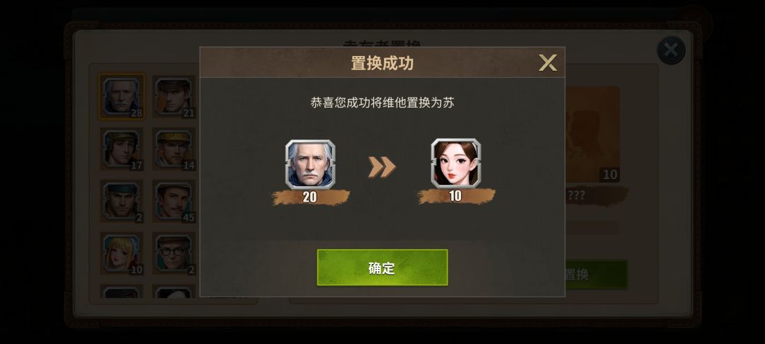Click the congratulation message text
Viewport: 765px width, 344px height.
pyautogui.click(x=382, y=103)
